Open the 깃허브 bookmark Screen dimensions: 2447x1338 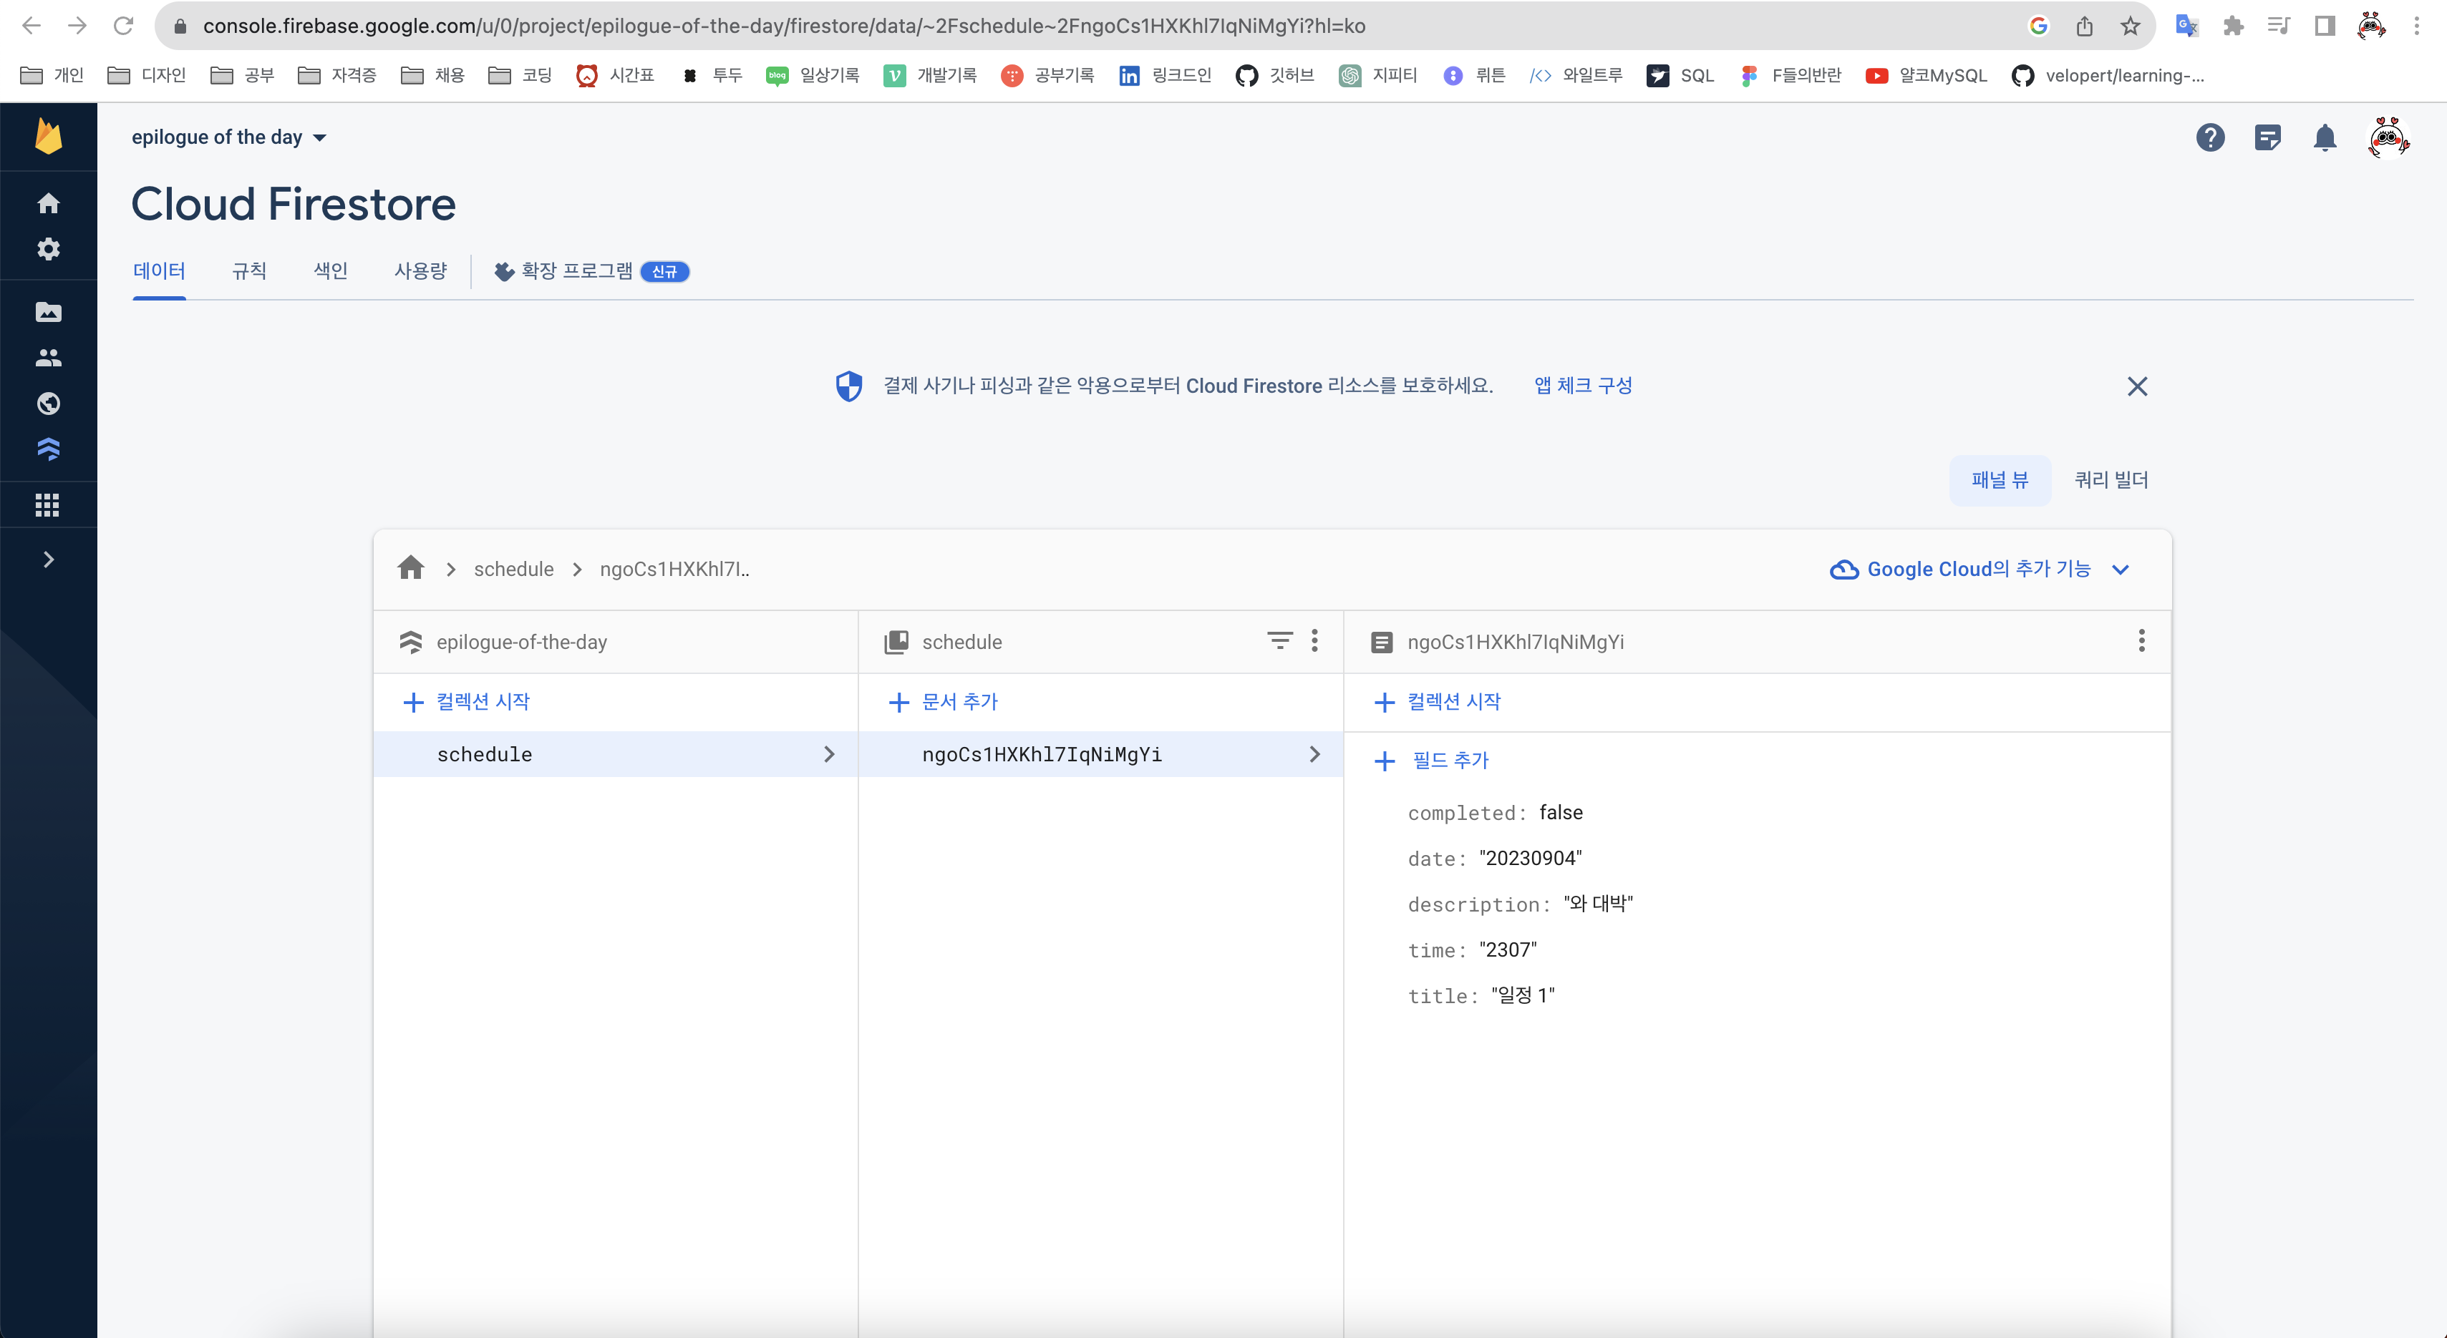(1274, 75)
